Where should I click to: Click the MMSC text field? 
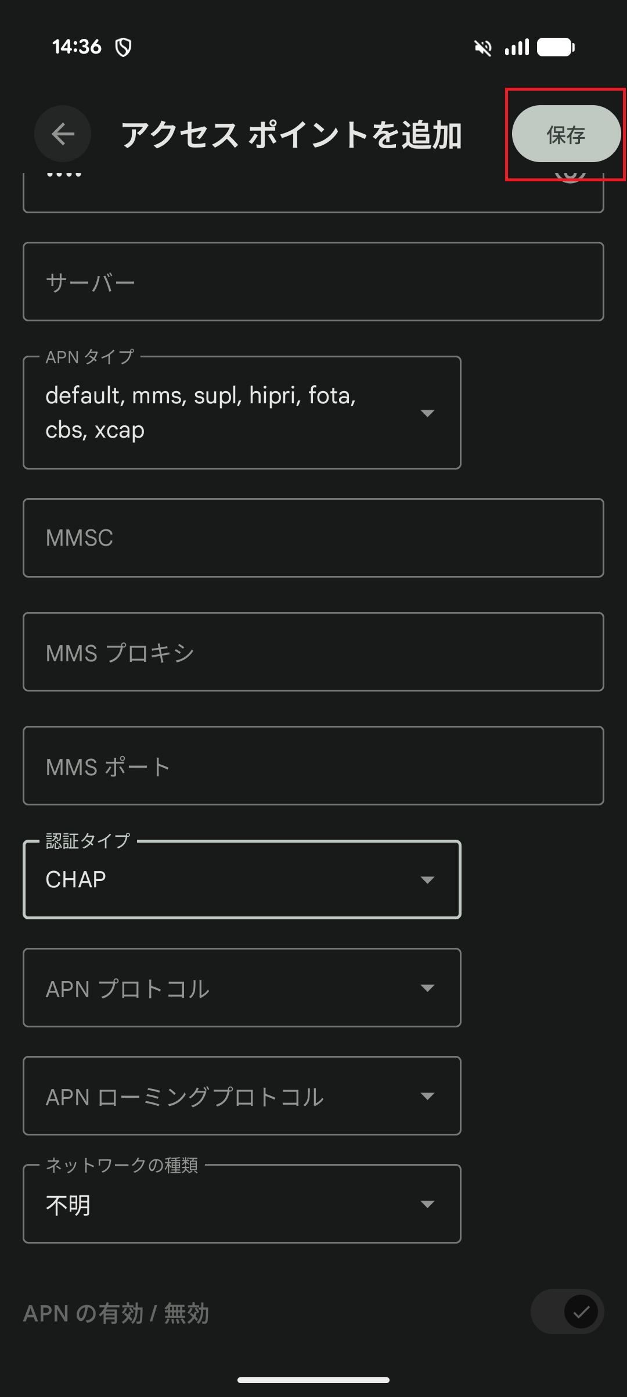click(313, 537)
